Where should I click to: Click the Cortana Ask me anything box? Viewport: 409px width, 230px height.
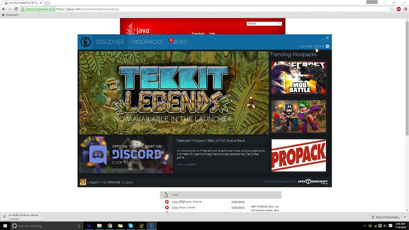click(46, 226)
